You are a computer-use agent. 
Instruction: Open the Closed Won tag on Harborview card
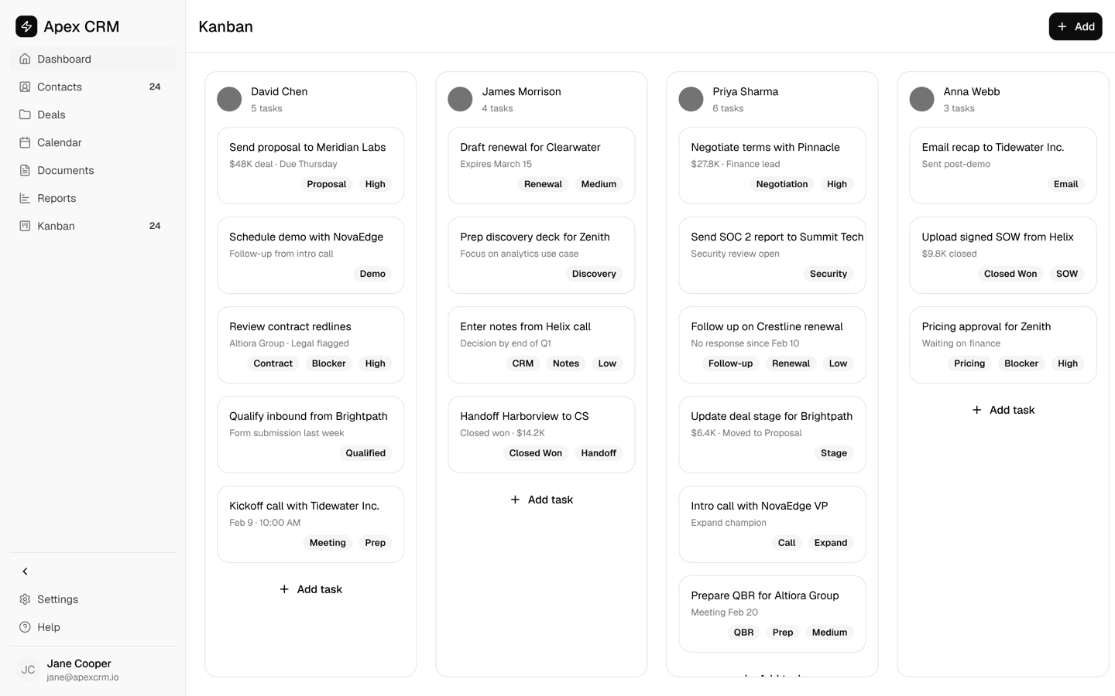[x=535, y=453]
